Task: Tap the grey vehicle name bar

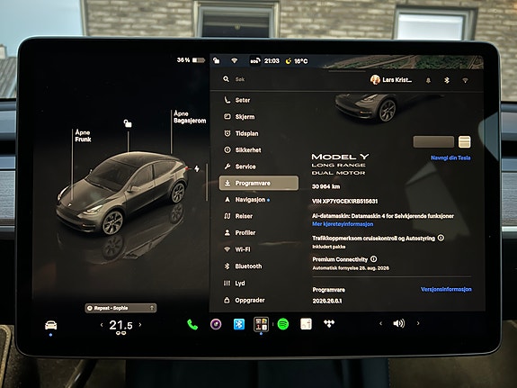Action: [433, 142]
